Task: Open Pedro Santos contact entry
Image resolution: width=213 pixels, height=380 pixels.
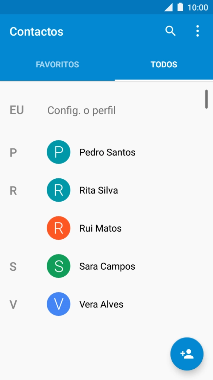Action: coord(107,152)
